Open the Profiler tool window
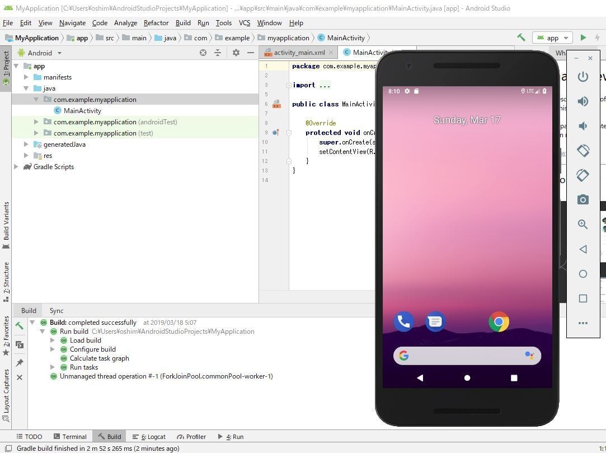606x453 pixels. [191, 437]
